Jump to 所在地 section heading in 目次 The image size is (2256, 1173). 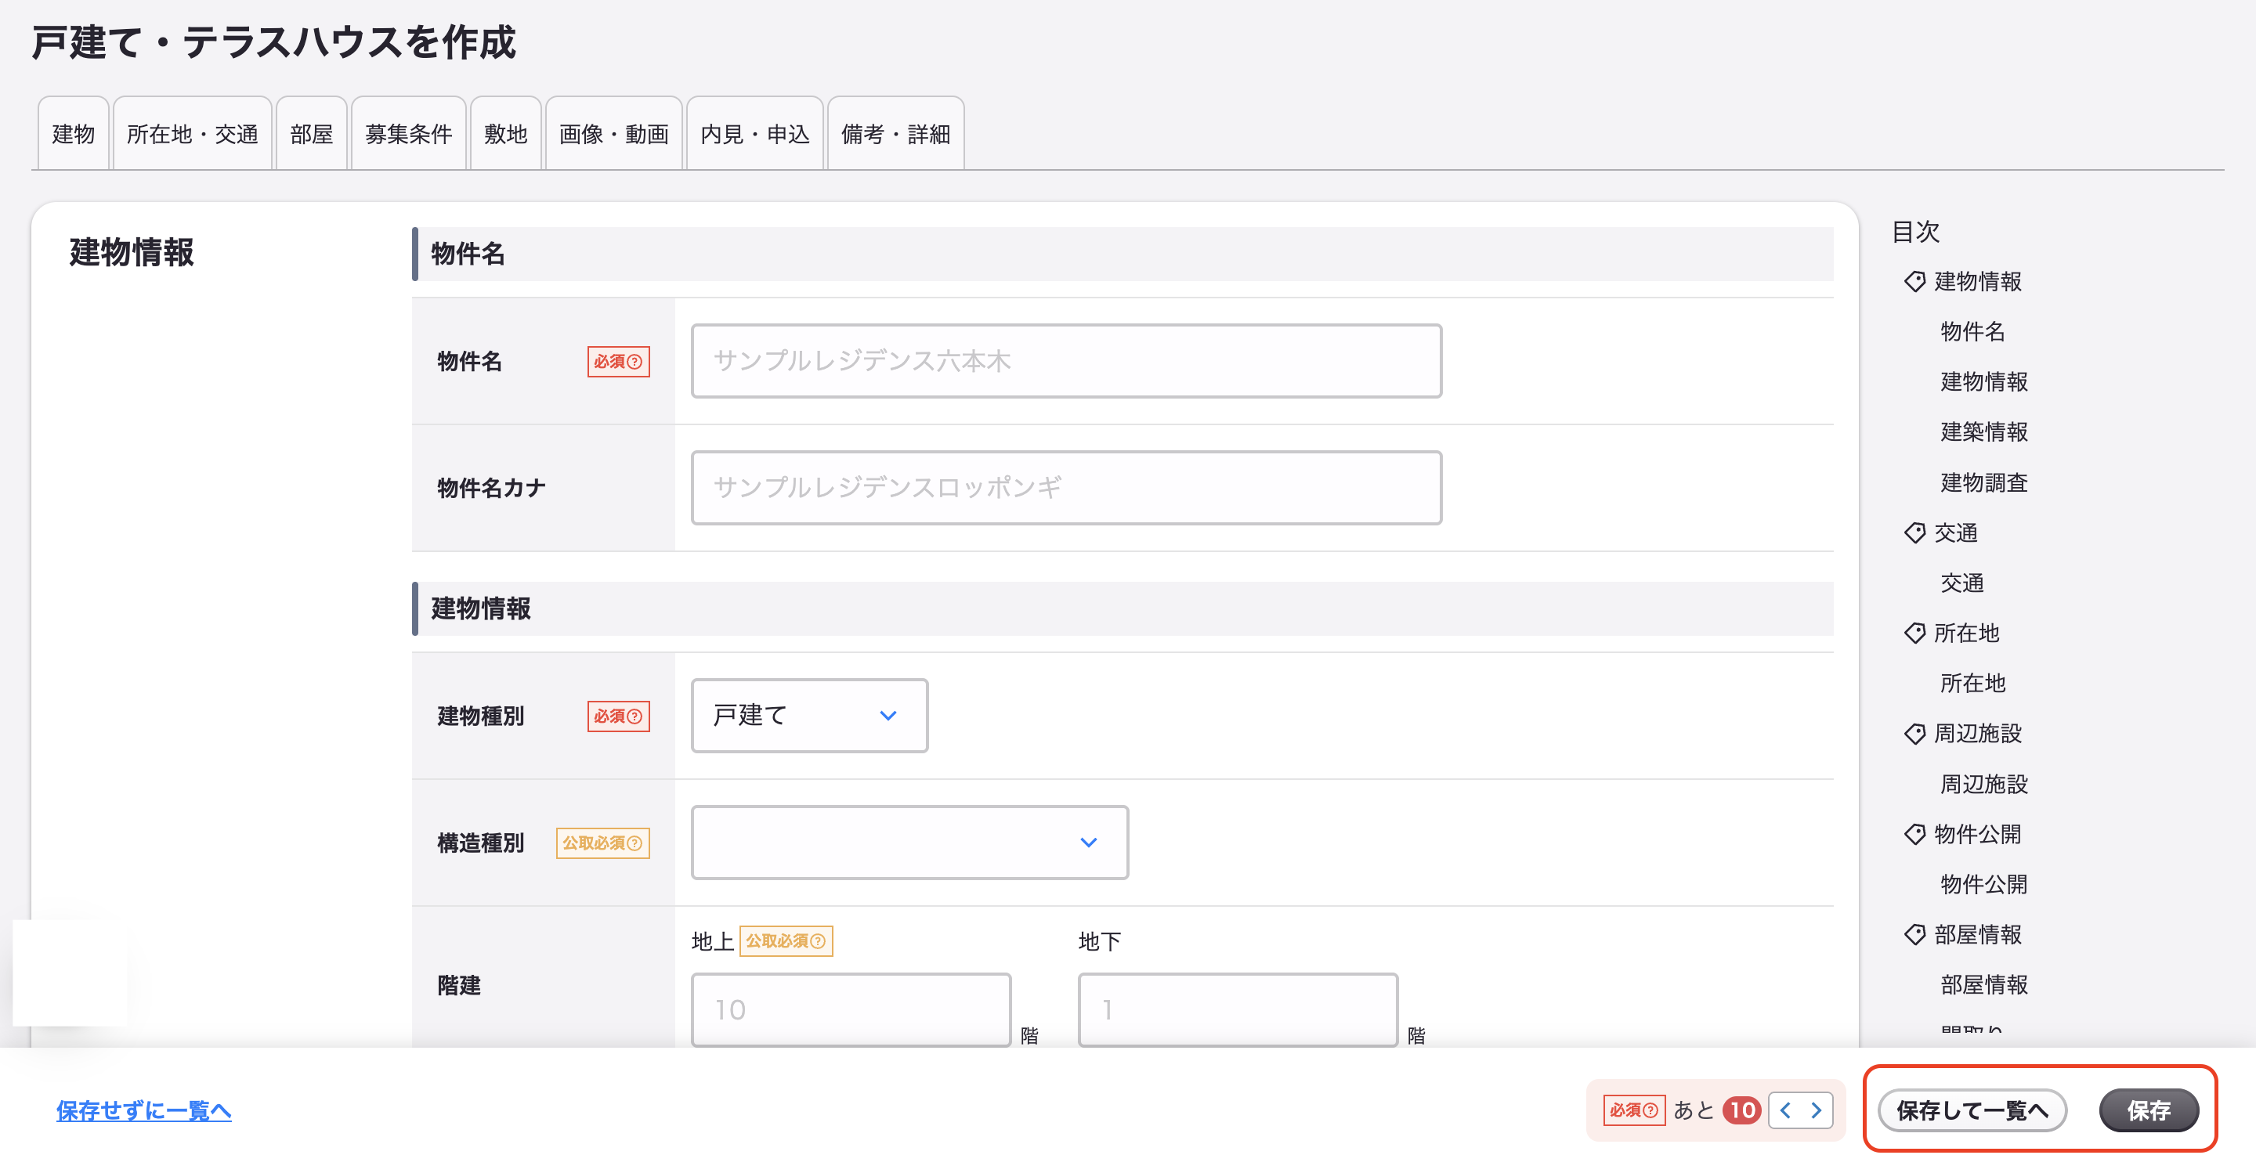(x=1966, y=633)
